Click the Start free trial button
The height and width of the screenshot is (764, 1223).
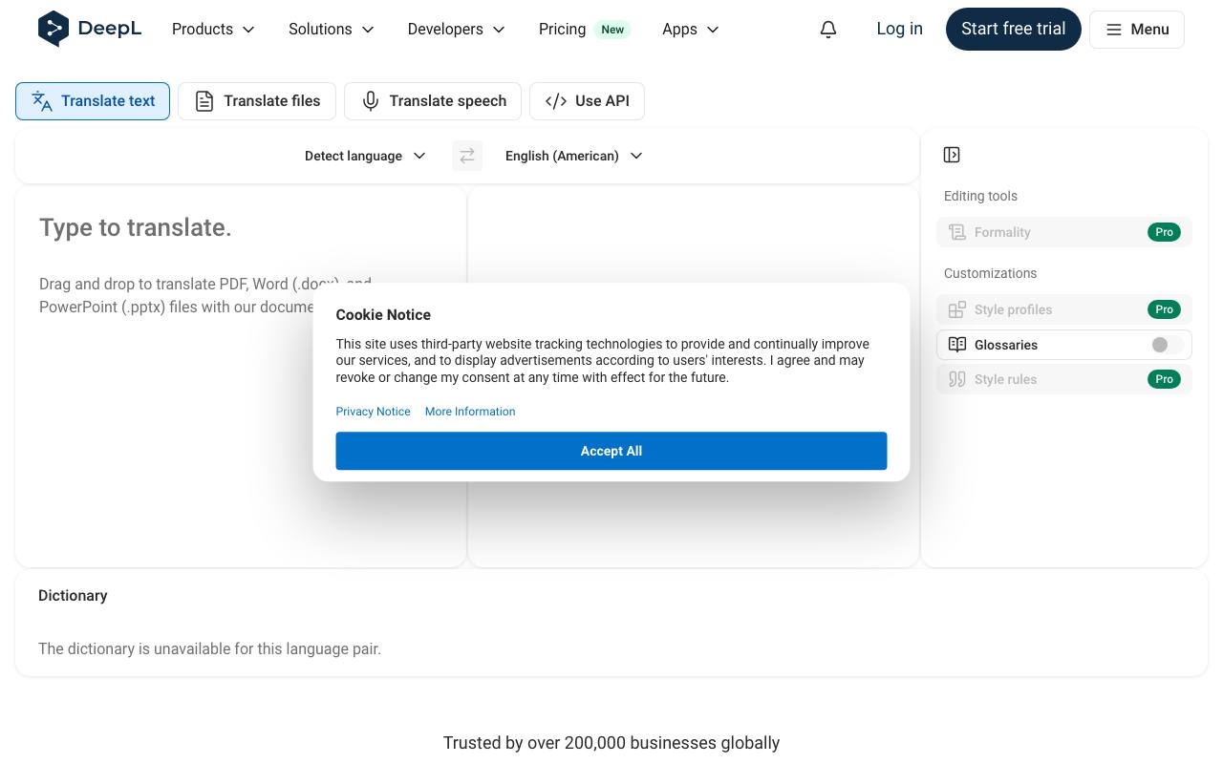1014,29
